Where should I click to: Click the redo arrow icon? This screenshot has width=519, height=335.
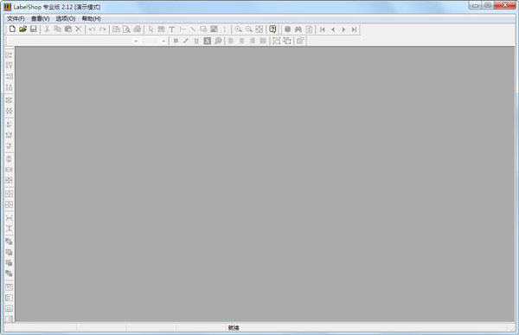103,29
